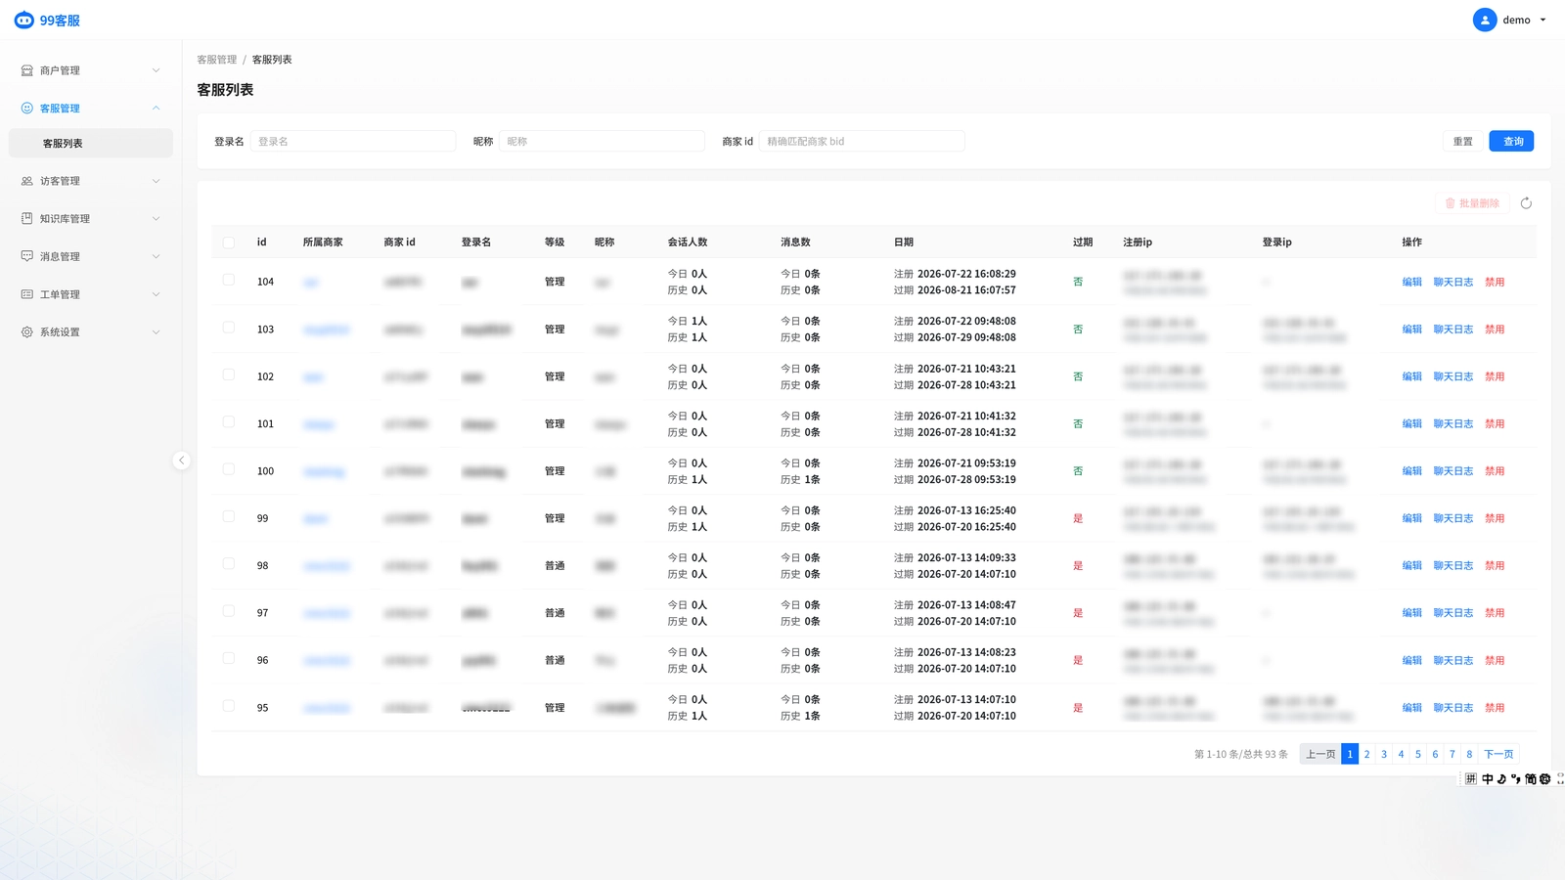The width and height of the screenshot is (1565, 880).
Task: Check the row with id 95
Action: coord(228,706)
